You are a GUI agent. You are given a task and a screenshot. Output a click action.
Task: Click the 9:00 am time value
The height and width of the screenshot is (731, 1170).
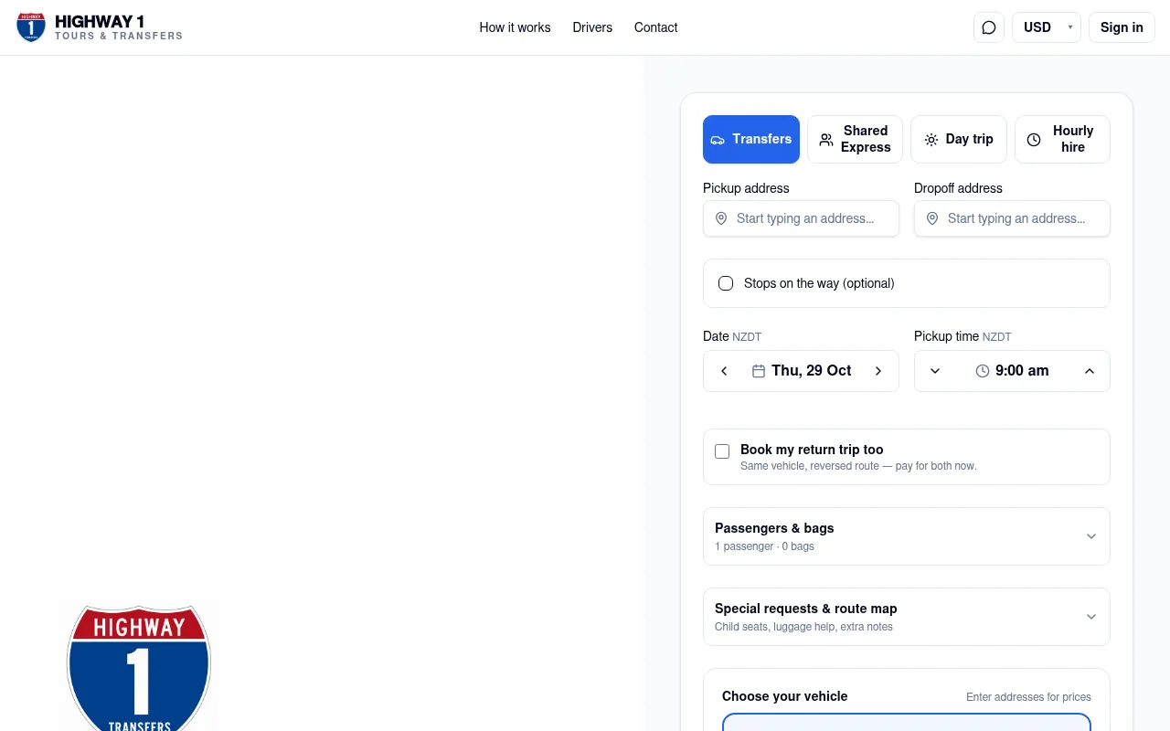(1022, 371)
